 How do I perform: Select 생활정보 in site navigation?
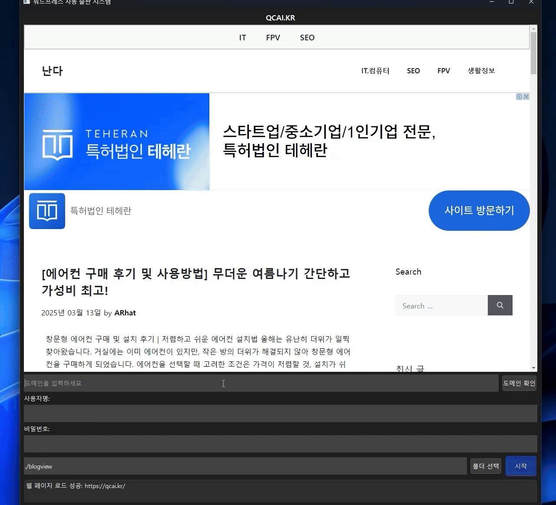tap(481, 71)
